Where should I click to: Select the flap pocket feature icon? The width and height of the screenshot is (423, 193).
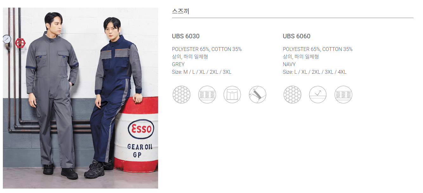232,95
